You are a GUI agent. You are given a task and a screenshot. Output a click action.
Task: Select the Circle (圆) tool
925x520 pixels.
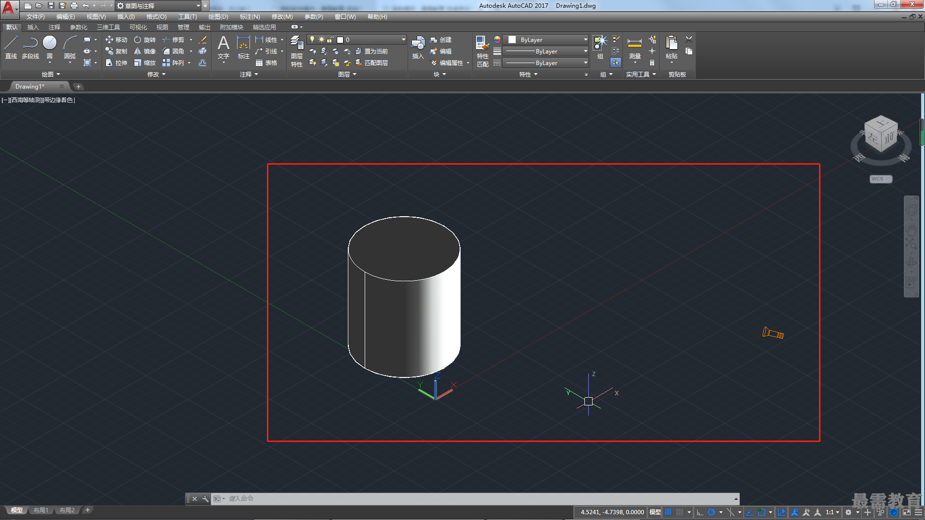pyautogui.click(x=50, y=48)
